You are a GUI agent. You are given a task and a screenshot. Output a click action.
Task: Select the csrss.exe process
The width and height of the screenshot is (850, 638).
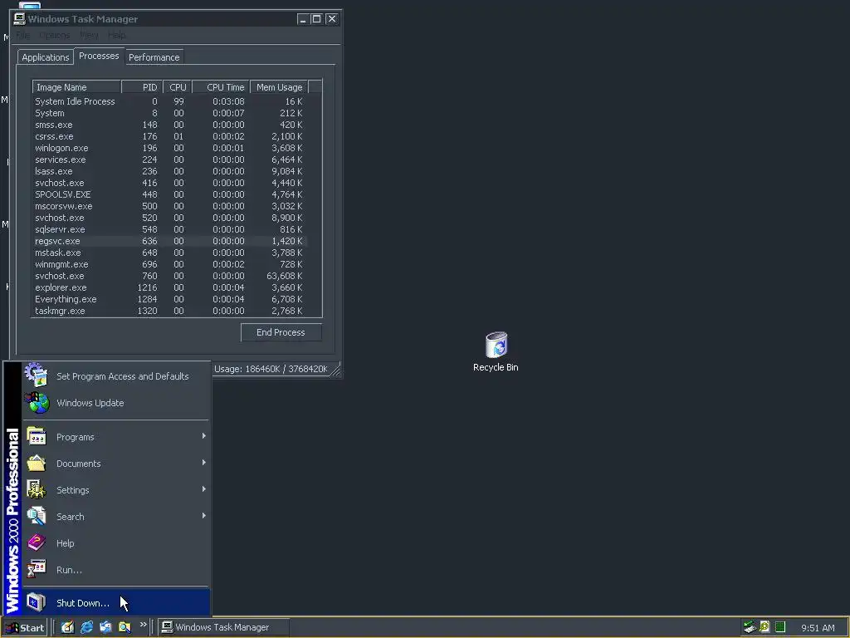tap(169, 137)
